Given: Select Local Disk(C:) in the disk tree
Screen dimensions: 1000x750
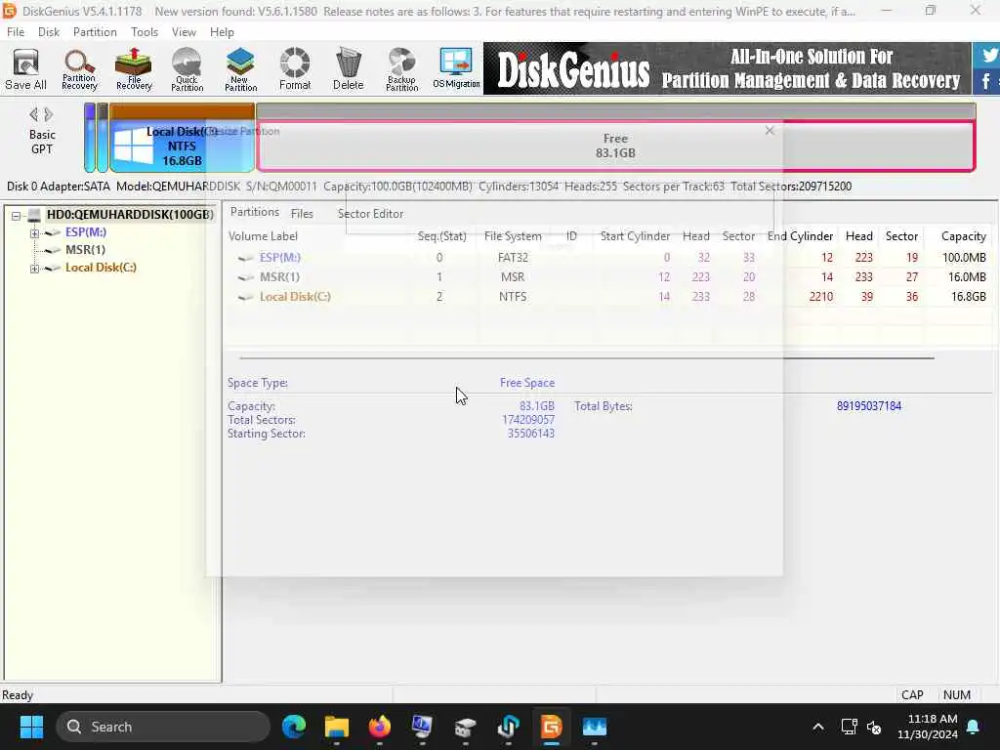Looking at the screenshot, I should (x=101, y=268).
